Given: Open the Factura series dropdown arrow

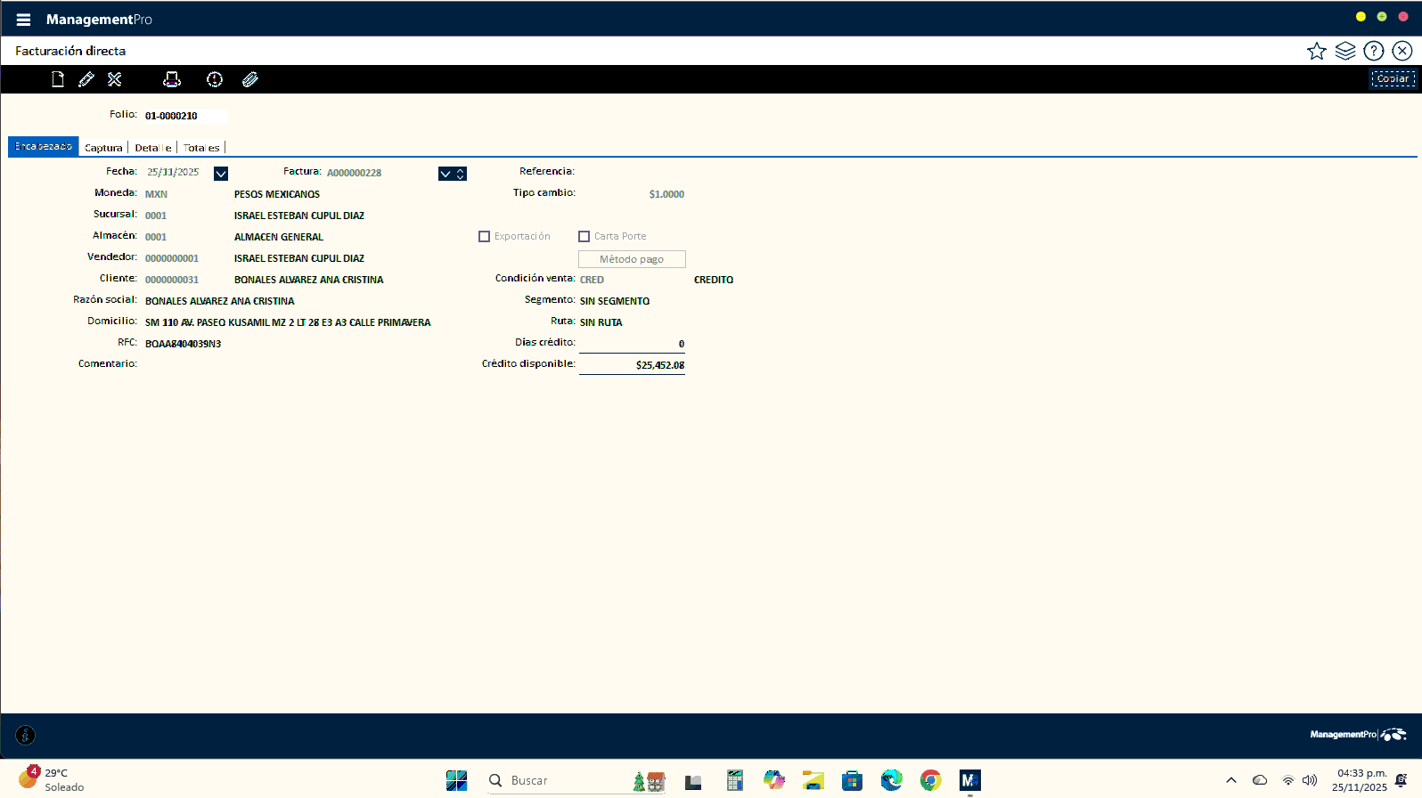Looking at the screenshot, I should click(445, 174).
